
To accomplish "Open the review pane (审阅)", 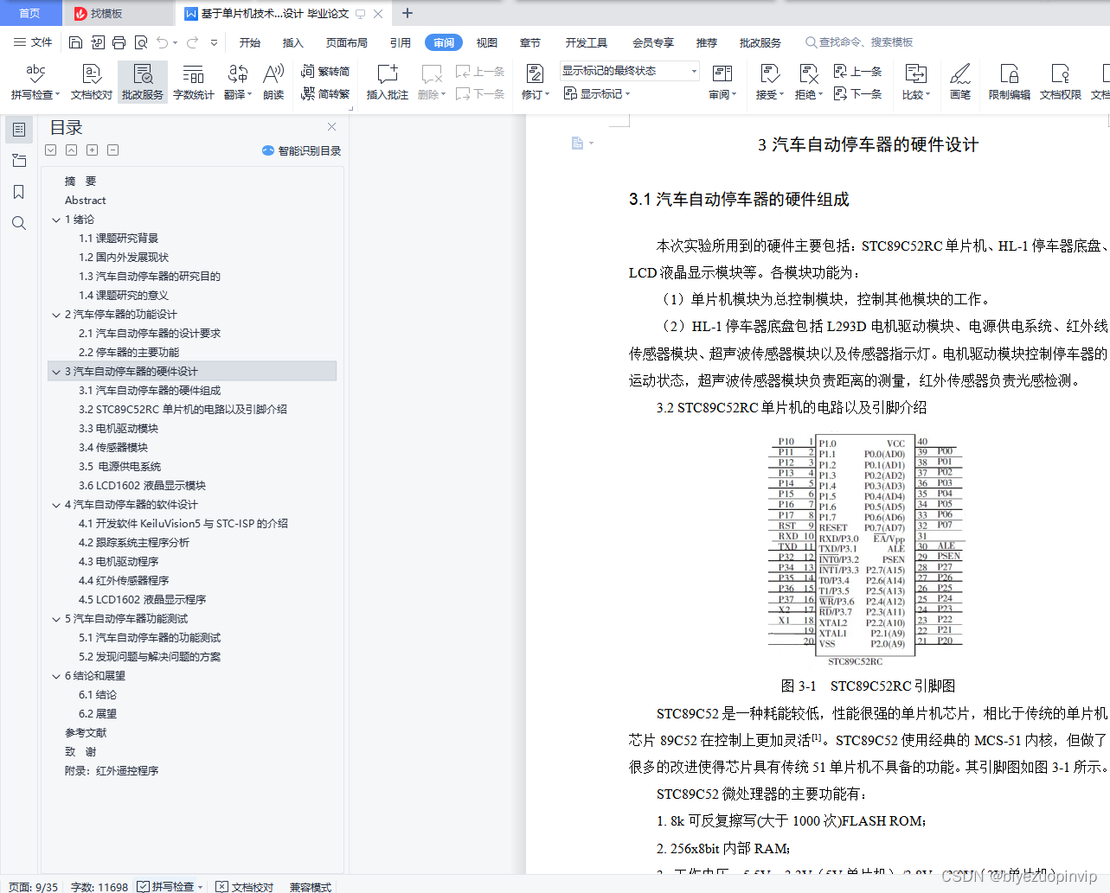I will [x=722, y=82].
